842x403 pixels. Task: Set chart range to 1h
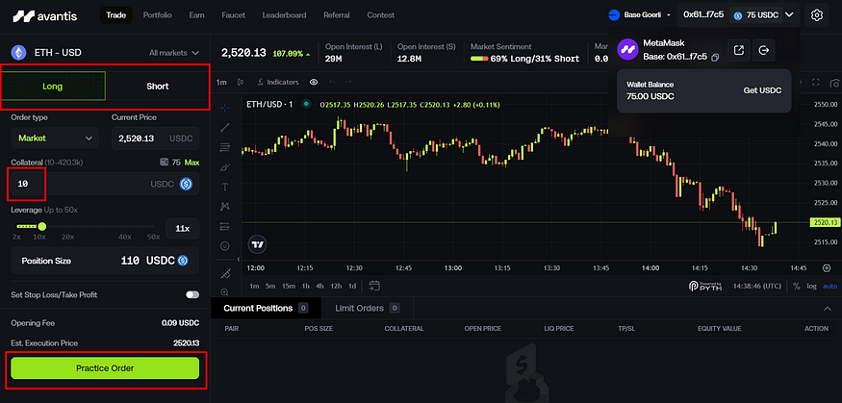click(306, 286)
